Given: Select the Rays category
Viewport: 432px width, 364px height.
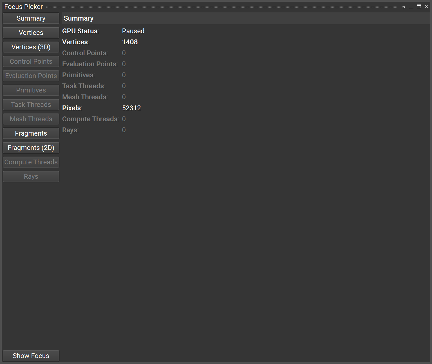Looking at the screenshot, I should [x=31, y=176].
